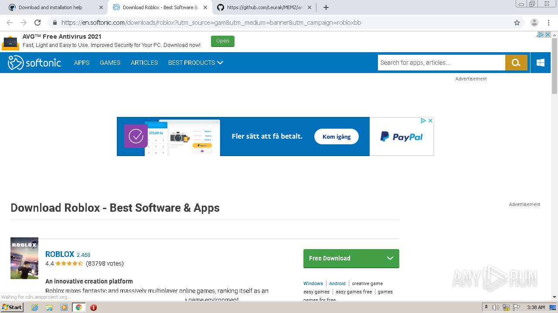Open the 'easy games' tag
The height and width of the screenshot is (313, 558).
click(x=316, y=292)
